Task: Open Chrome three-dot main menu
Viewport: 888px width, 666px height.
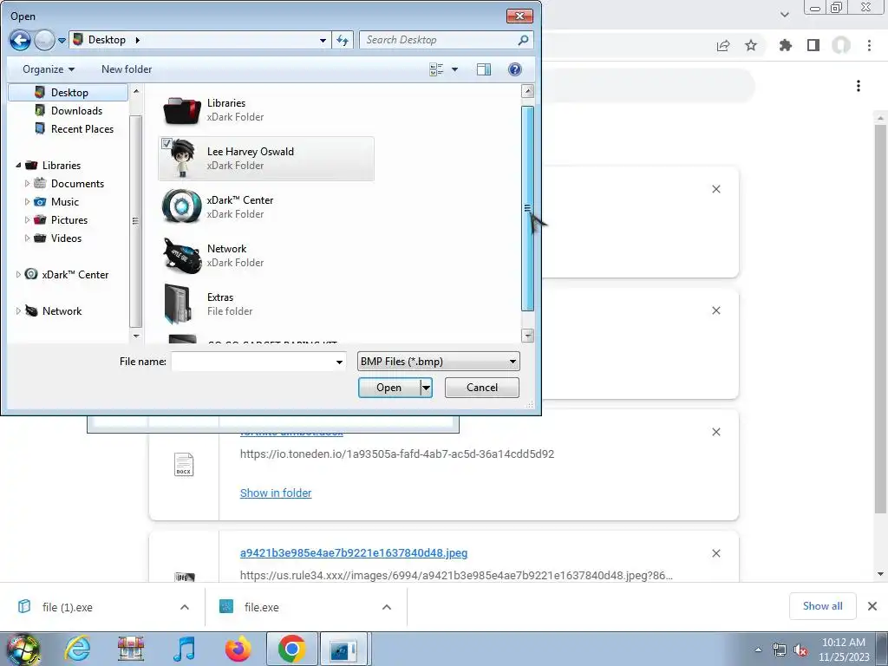Action: (869, 45)
